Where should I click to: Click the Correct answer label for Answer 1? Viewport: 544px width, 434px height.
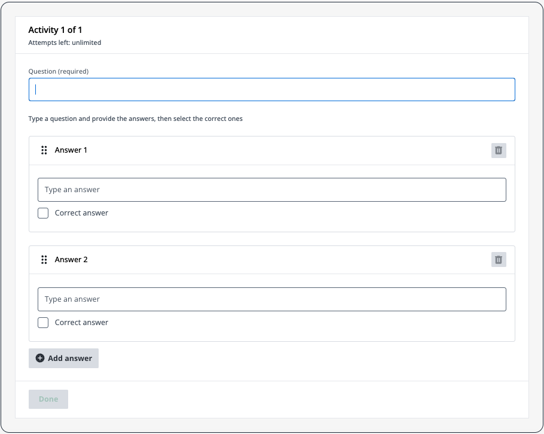[81, 213]
